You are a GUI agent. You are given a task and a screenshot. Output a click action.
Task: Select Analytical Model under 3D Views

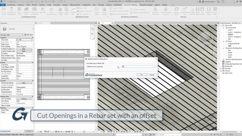click(234, 44)
